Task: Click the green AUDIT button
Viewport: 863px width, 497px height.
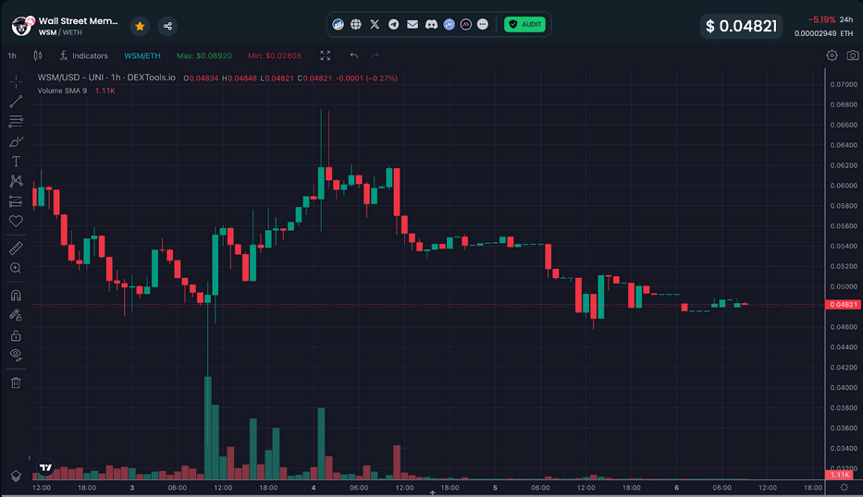Action: [524, 24]
